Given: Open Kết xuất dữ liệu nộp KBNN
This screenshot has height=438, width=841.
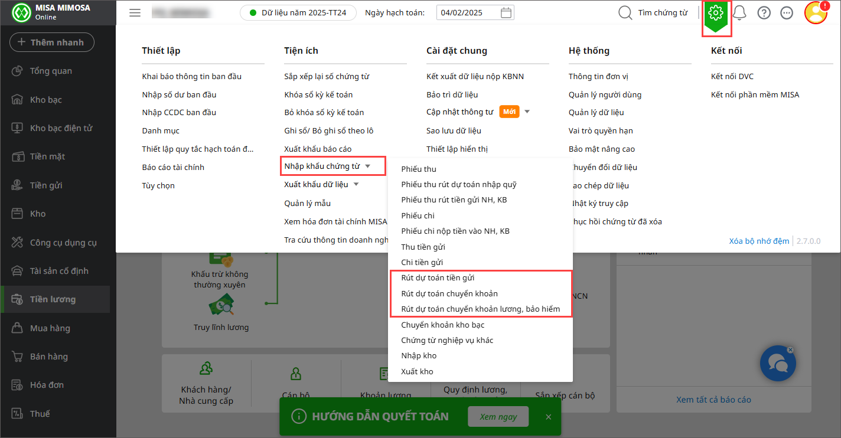Looking at the screenshot, I should [475, 76].
